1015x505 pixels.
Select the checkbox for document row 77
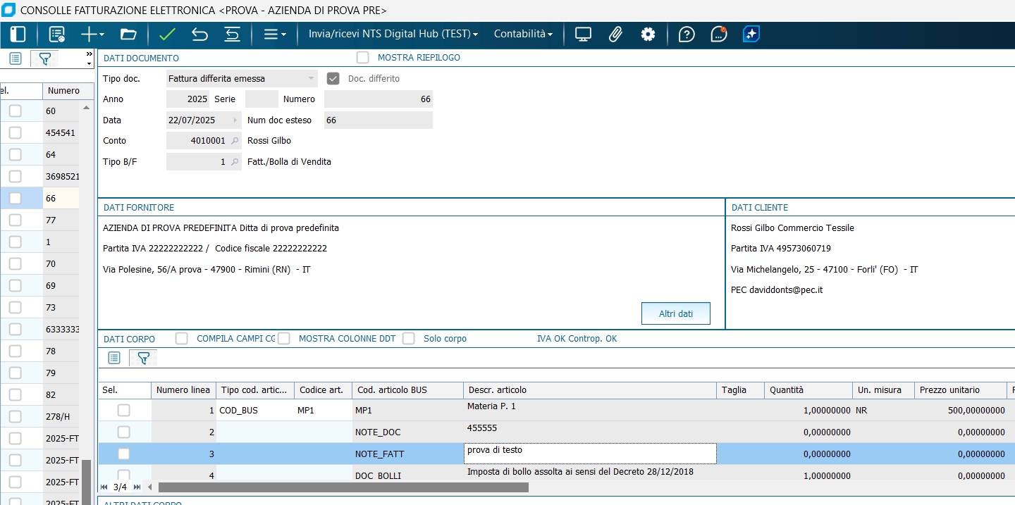point(16,220)
